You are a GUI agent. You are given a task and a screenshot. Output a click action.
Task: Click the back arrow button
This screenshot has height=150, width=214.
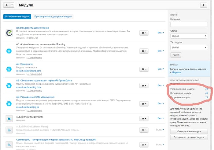coord(6,5)
